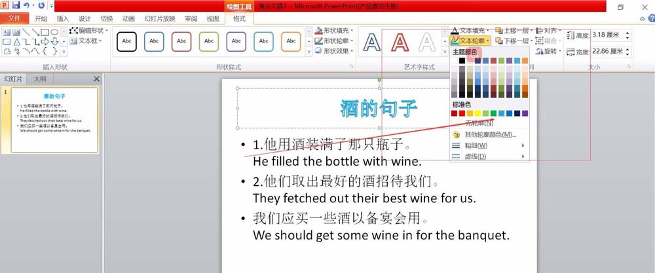Decrease the 宽度 value with down stepper
This screenshot has height=273, width=655.
click(627, 54)
